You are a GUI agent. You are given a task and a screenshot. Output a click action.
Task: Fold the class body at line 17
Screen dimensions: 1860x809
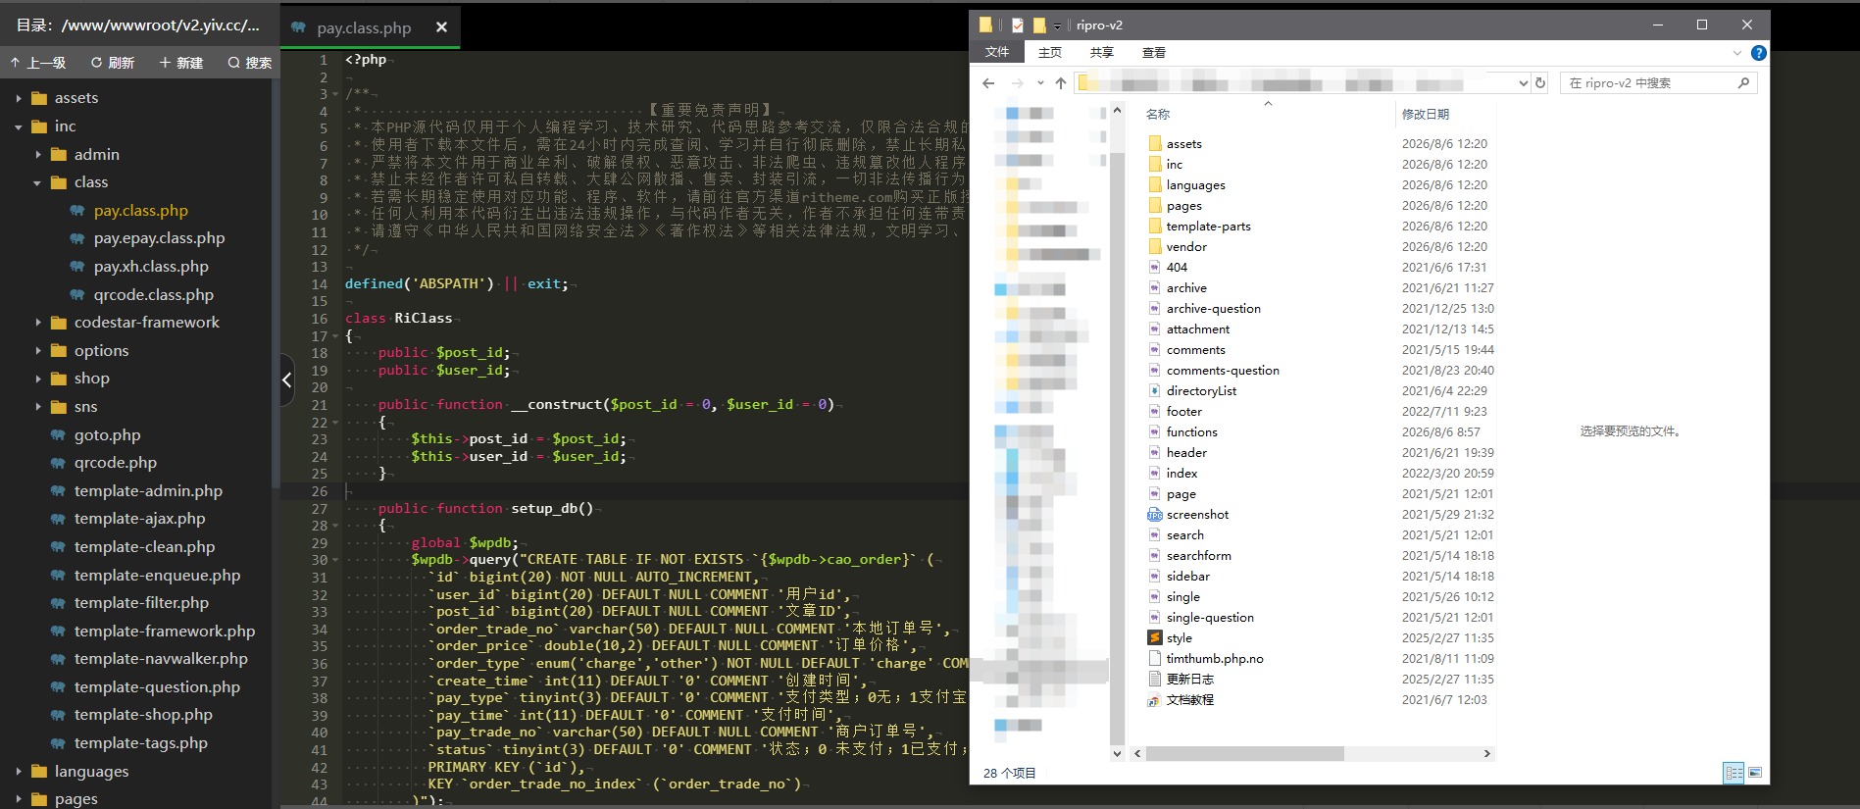[335, 336]
